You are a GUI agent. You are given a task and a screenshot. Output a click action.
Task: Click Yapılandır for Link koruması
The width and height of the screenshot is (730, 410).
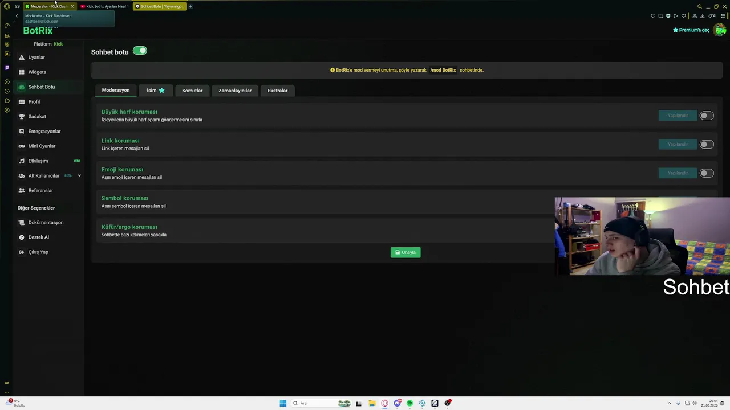[678, 144]
